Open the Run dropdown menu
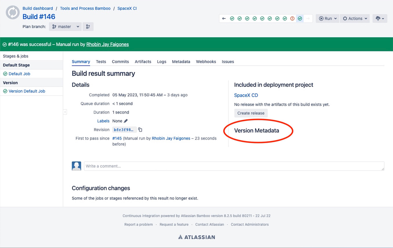Screen dimensions: 393x248 point(328,18)
